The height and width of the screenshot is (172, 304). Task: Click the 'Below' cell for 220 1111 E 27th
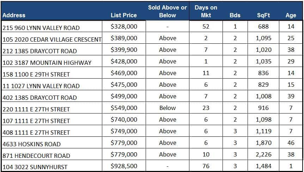click(x=168, y=108)
